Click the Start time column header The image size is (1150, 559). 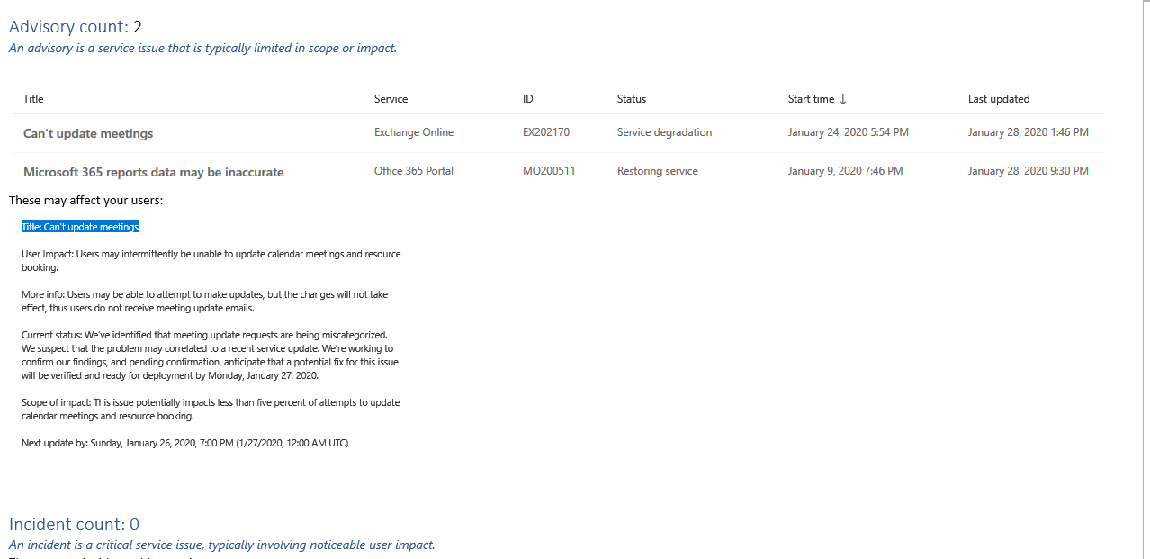[x=811, y=99]
